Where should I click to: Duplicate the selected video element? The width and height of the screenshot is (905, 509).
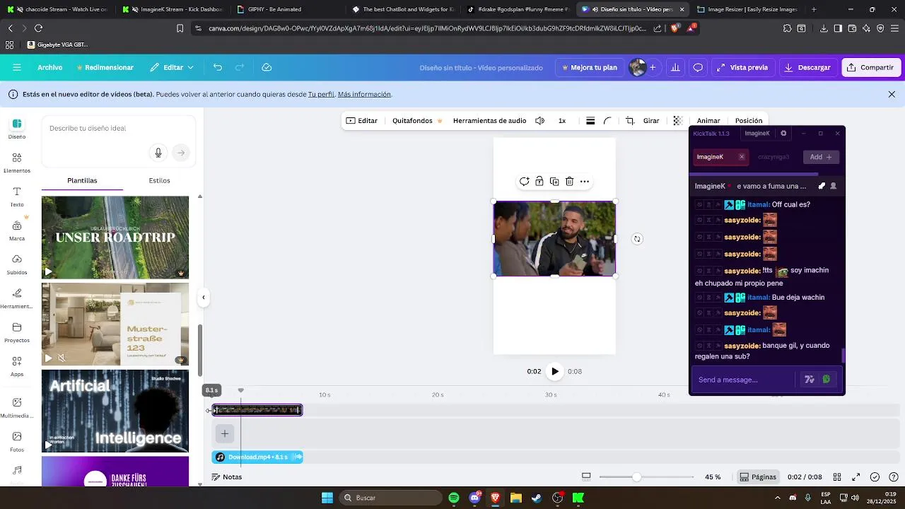point(554,182)
